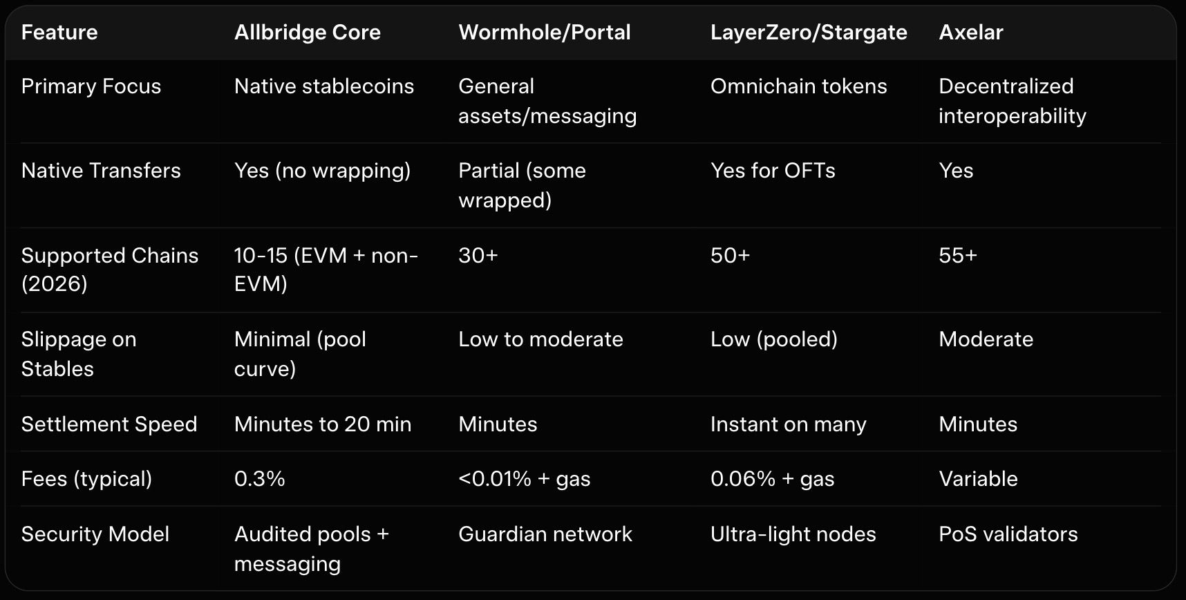Click the Supported Chains (2026) row label

tap(109, 270)
